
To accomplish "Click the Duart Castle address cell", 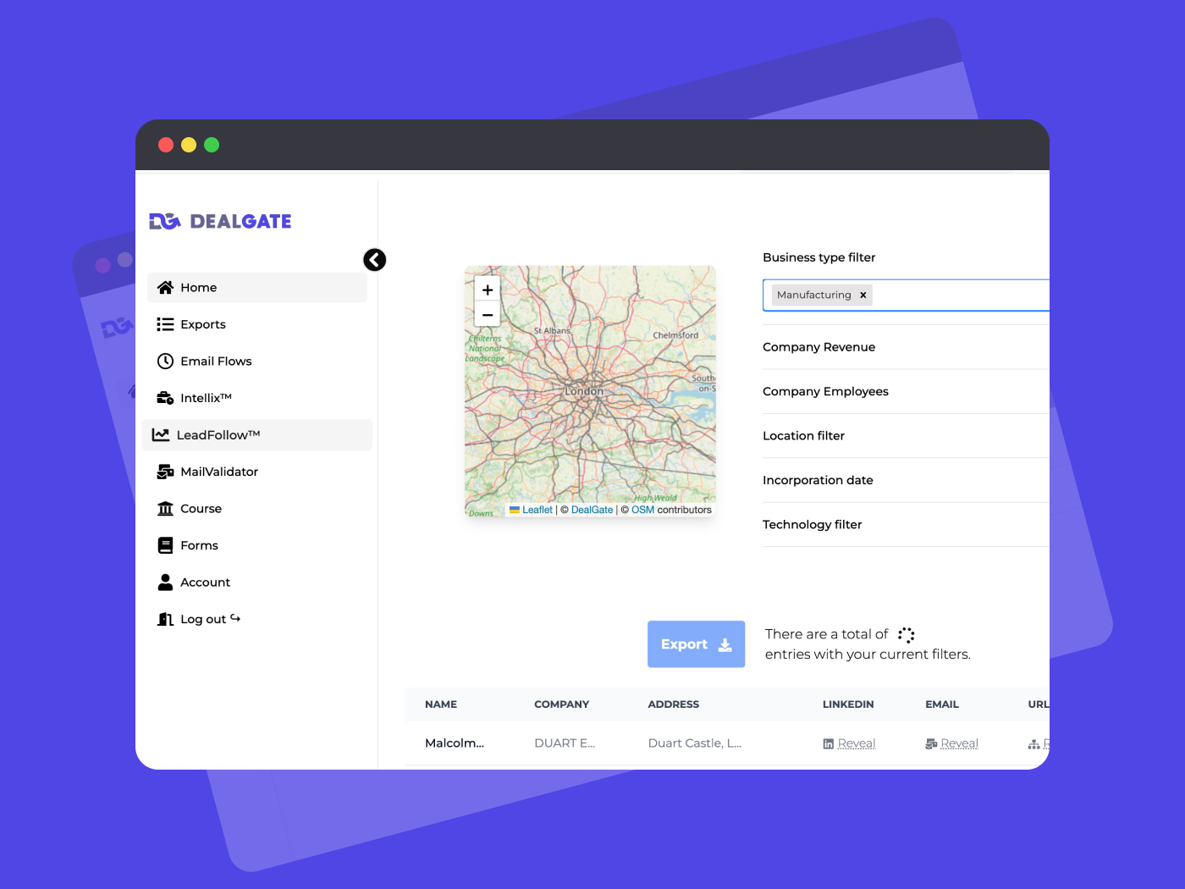I will 694,743.
